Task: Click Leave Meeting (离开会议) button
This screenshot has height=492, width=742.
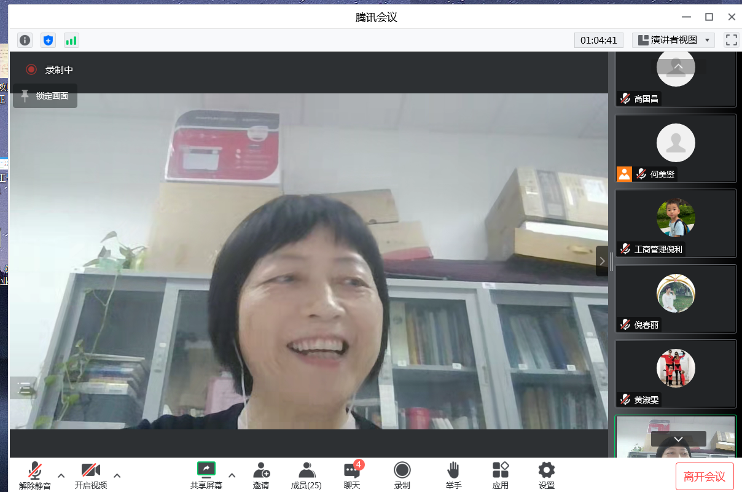Action: click(704, 476)
